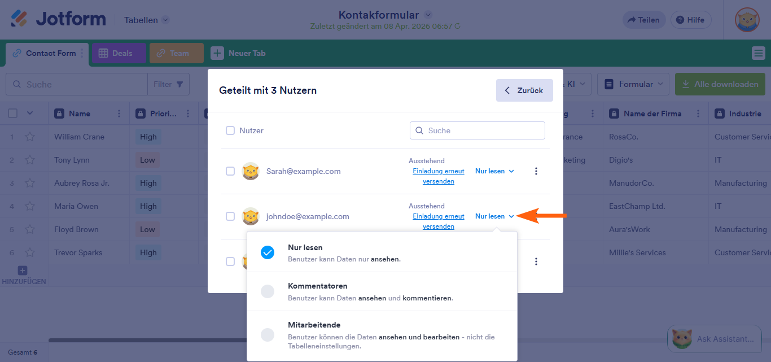The height and width of the screenshot is (362, 771).
Task: Click the HINZUFÜGEN plus icon to add a row
Action: click(x=22, y=271)
